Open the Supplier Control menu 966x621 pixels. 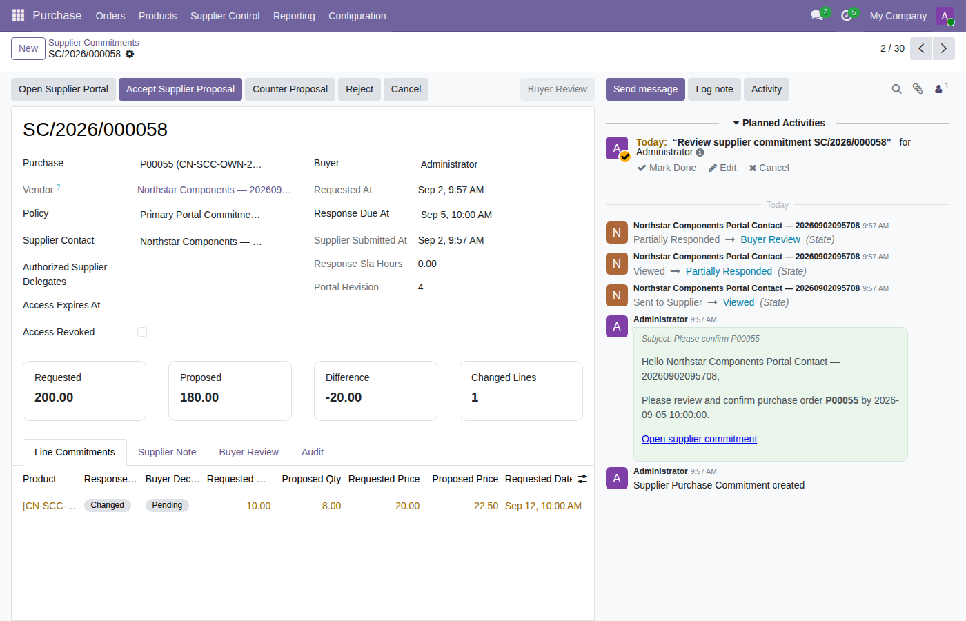tap(225, 16)
